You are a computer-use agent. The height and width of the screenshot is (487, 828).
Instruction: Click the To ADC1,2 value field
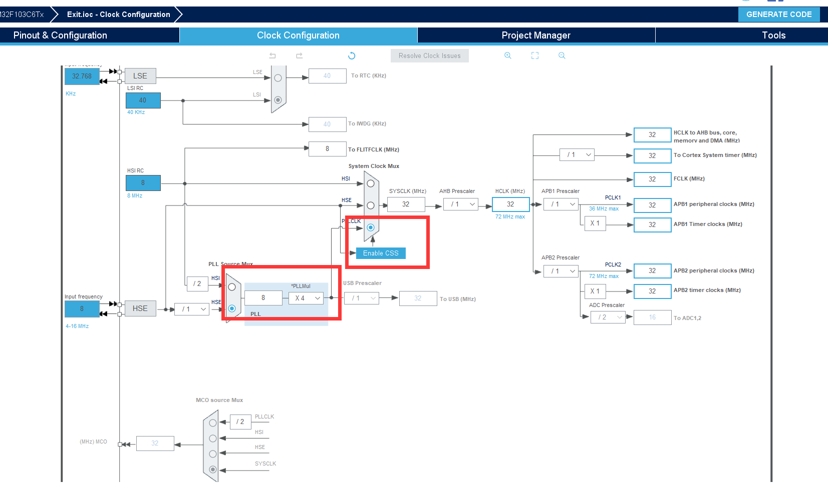click(652, 317)
